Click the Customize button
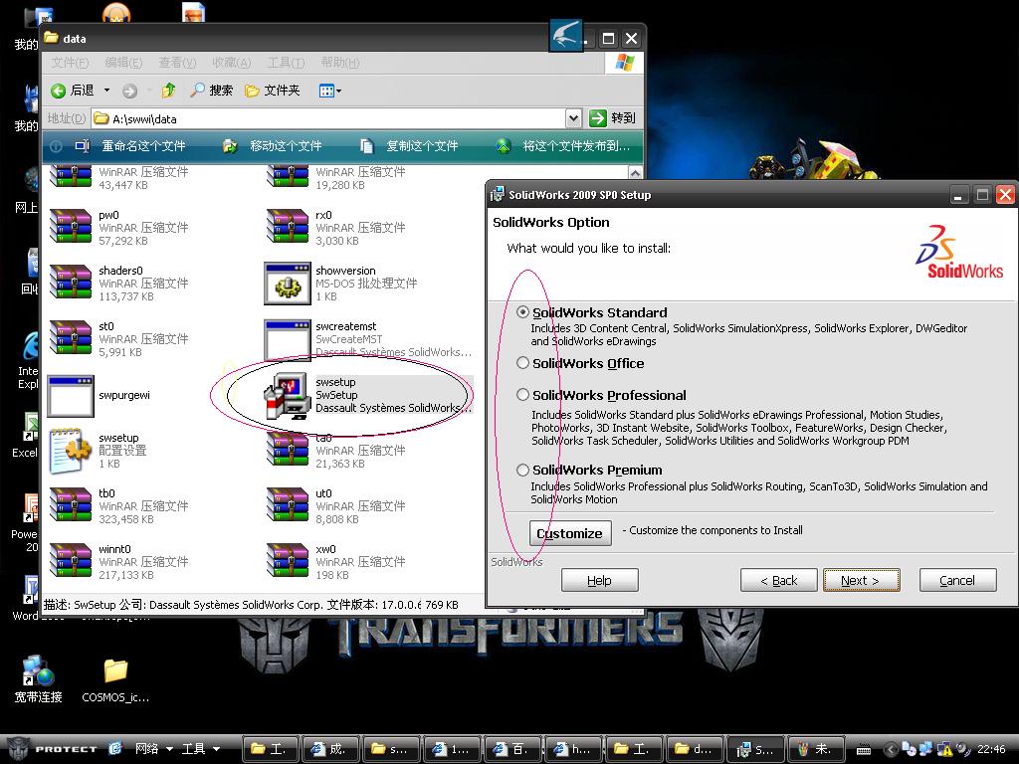 click(x=570, y=533)
